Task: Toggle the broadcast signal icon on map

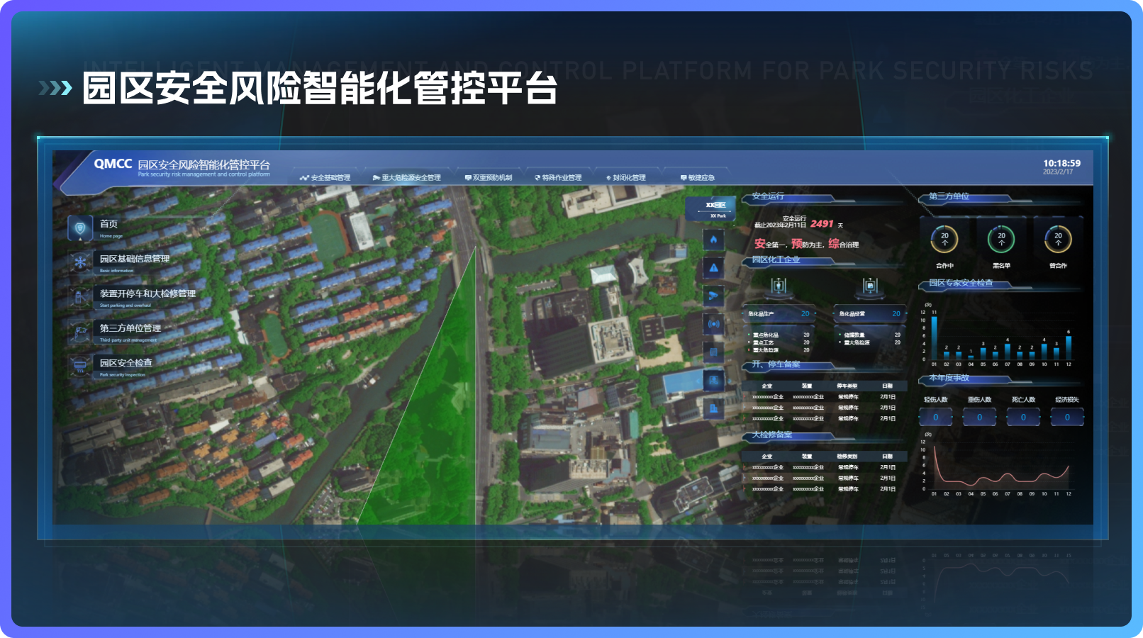Action: click(x=713, y=324)
